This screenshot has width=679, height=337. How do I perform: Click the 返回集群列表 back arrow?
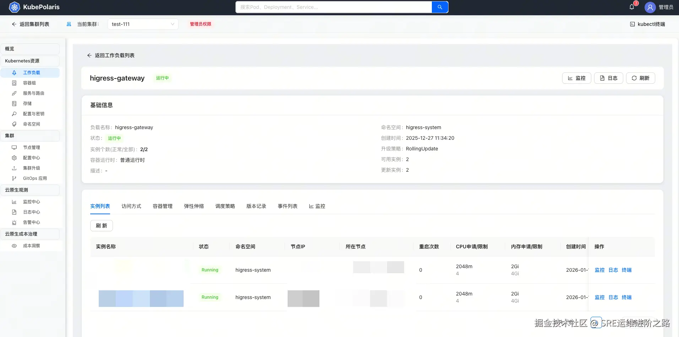coord(14,24)
